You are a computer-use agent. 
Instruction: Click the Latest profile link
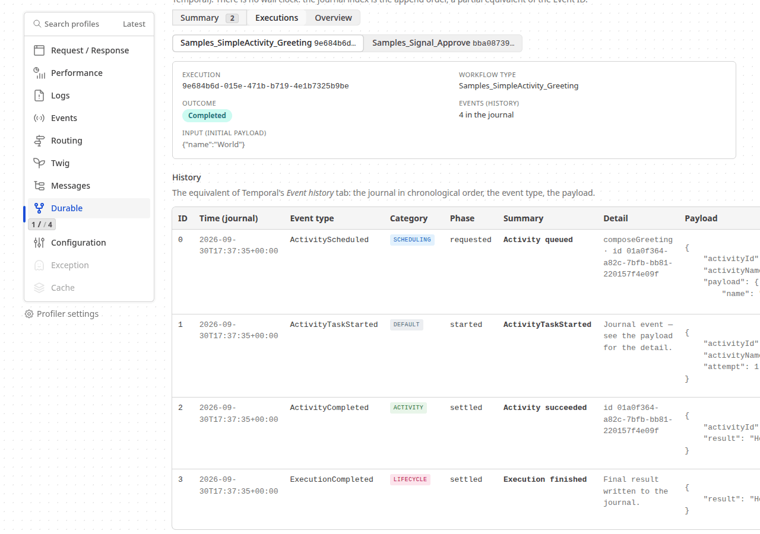(134, 24)
